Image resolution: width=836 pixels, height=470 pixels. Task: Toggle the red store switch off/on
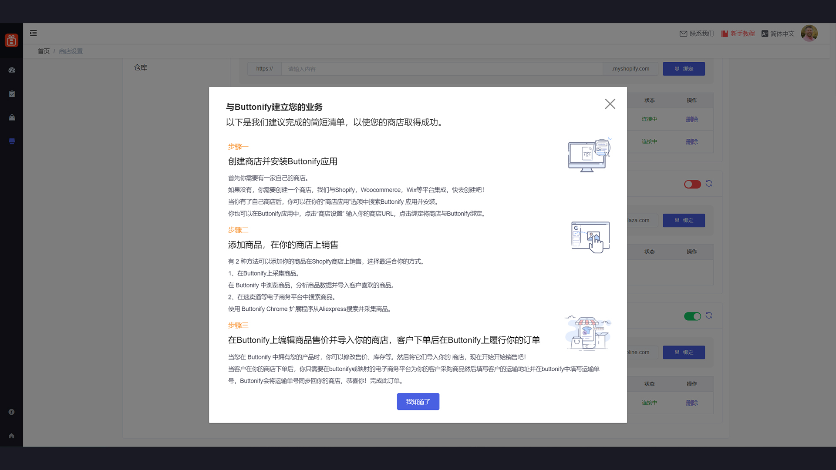click(692, 185)
